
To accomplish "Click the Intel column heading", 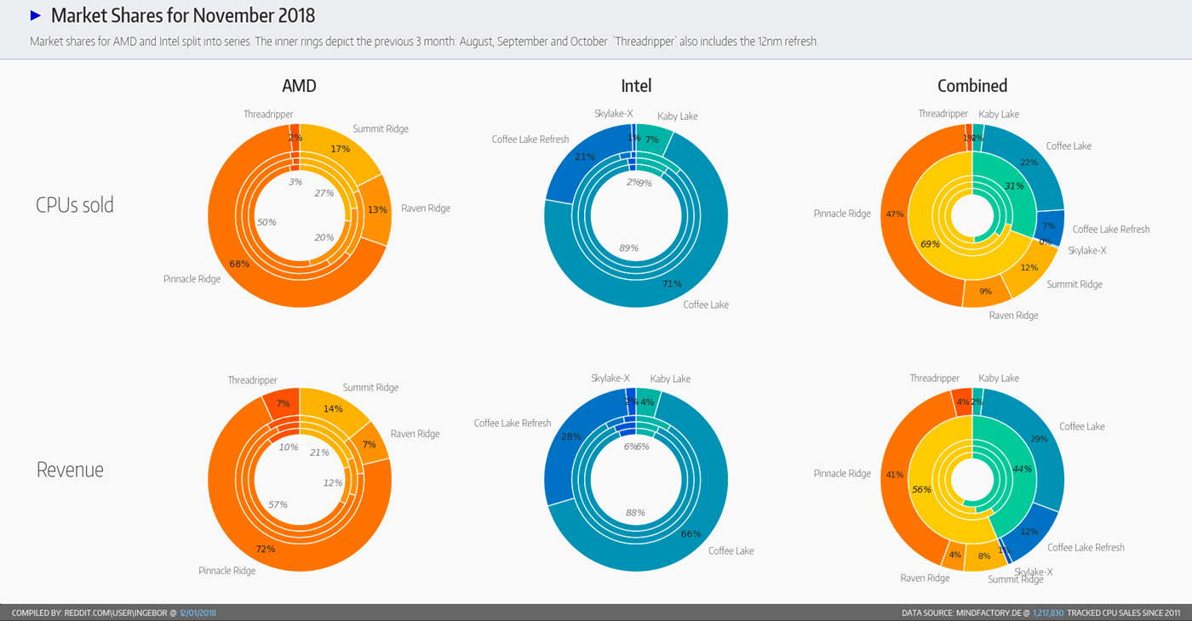I will (636, 86).
